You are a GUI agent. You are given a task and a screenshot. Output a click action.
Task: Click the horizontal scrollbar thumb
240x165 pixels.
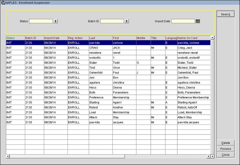click(x=67, y=156)
